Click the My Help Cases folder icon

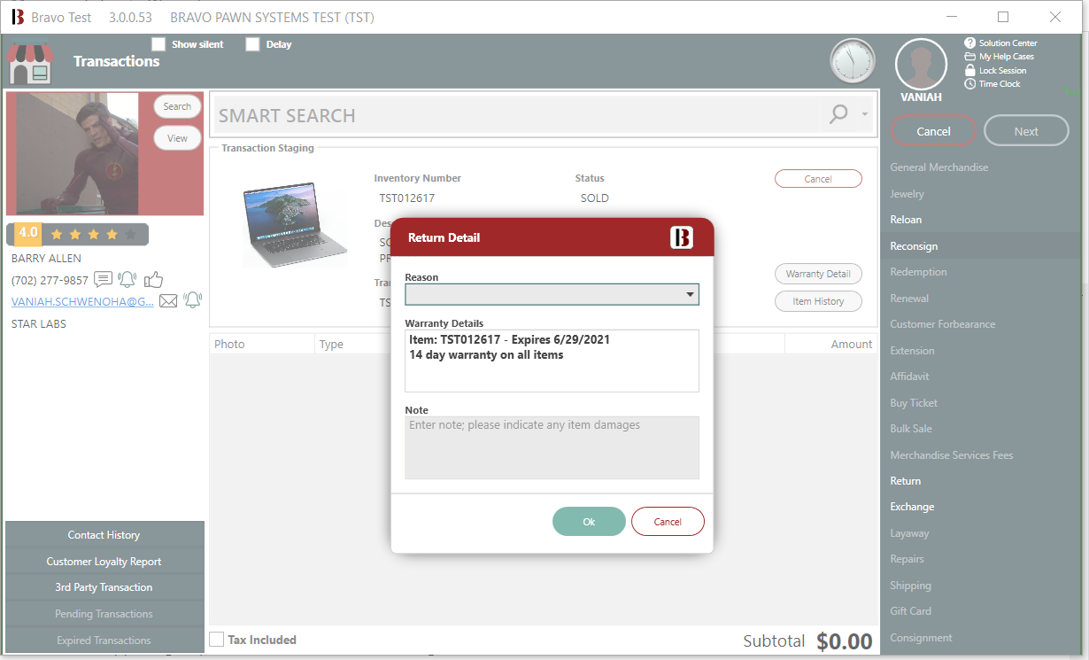(969, 57)
